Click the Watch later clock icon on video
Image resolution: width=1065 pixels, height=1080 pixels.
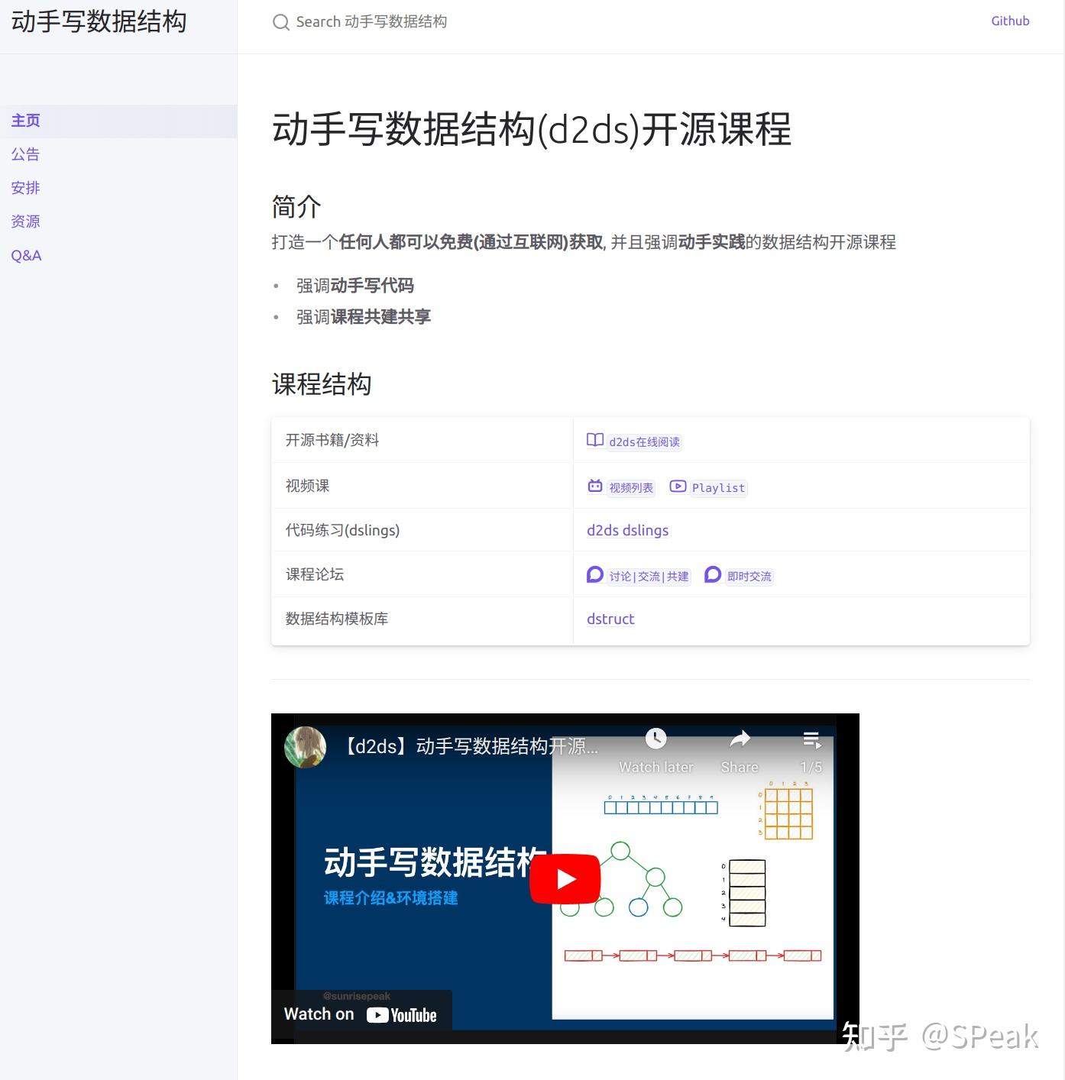656,739
